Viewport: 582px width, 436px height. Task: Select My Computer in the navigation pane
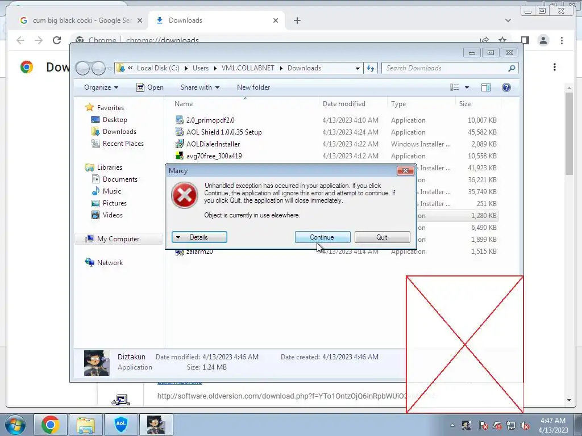click(118, 239)
